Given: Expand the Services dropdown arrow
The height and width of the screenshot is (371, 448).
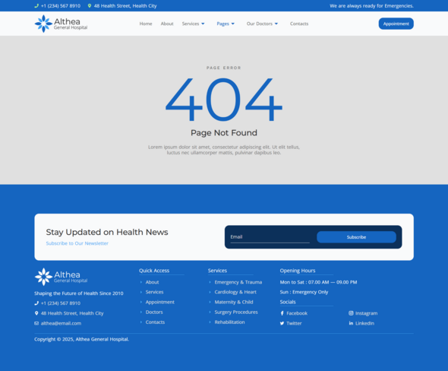Looking at the screenshot, I should (203, 24).
